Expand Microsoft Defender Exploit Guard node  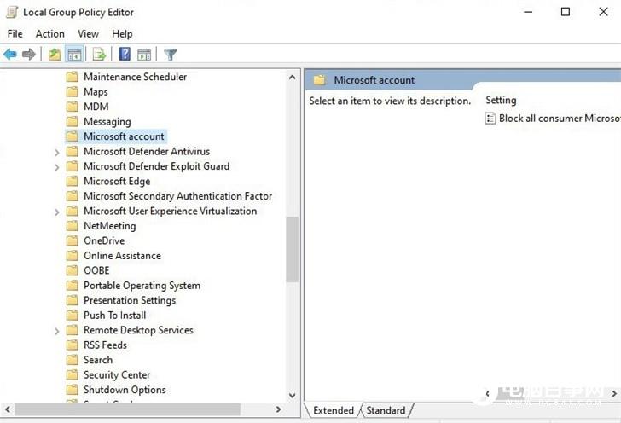(x=56, y=167)
